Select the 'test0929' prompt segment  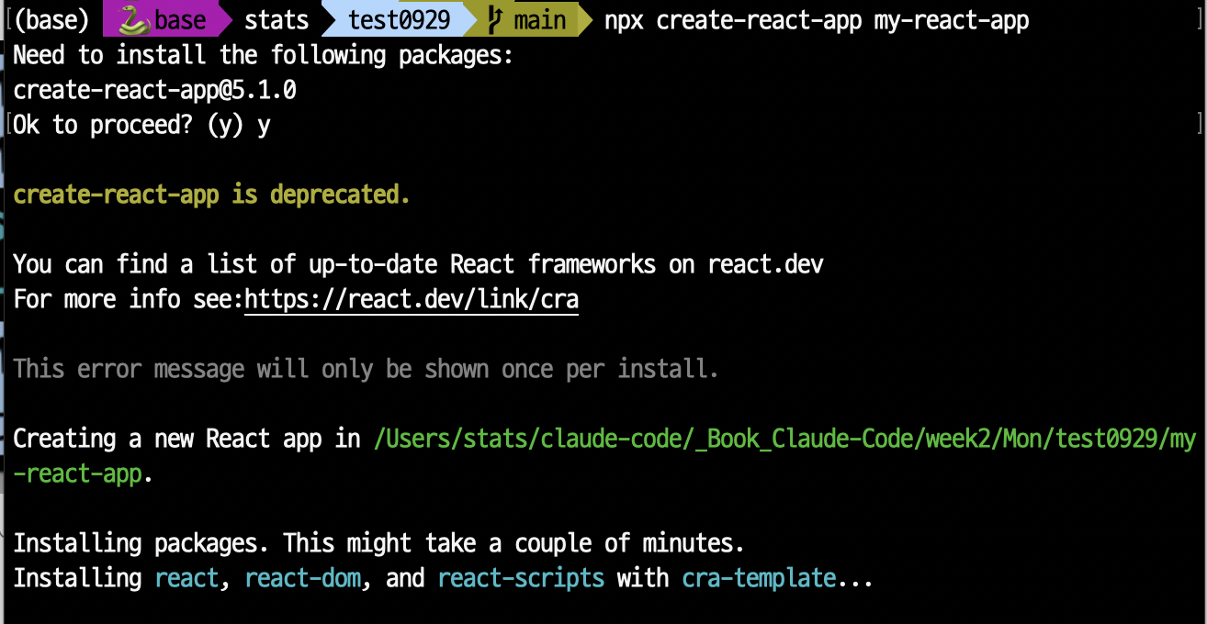[400, 20]
